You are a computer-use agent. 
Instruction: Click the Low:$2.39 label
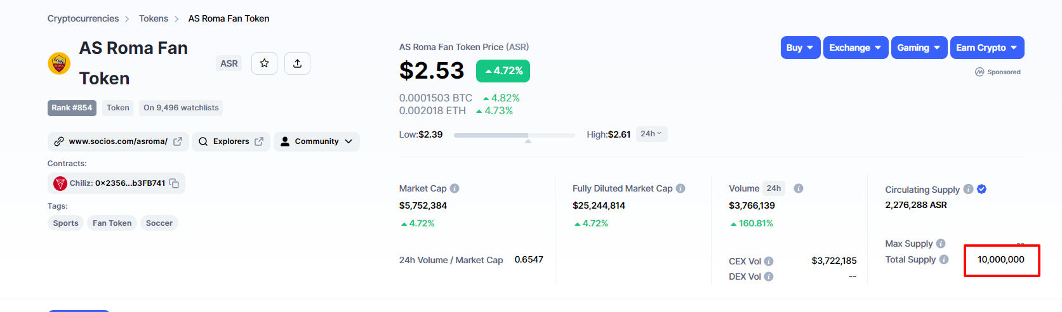(x=421, y=134)
